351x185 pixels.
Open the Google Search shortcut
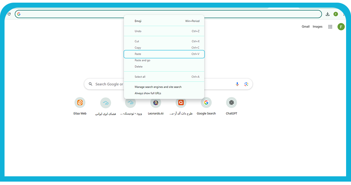tap(206, 103)
